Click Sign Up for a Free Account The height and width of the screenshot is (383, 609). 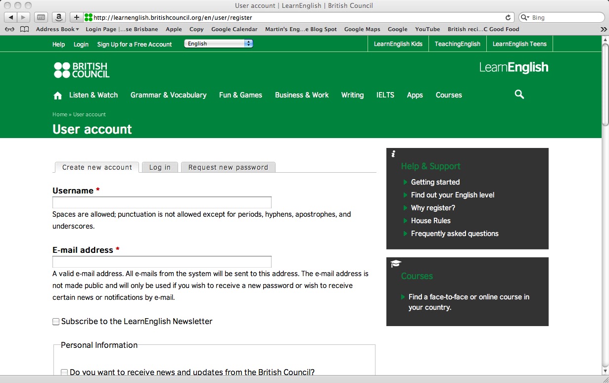click(135, 44)
